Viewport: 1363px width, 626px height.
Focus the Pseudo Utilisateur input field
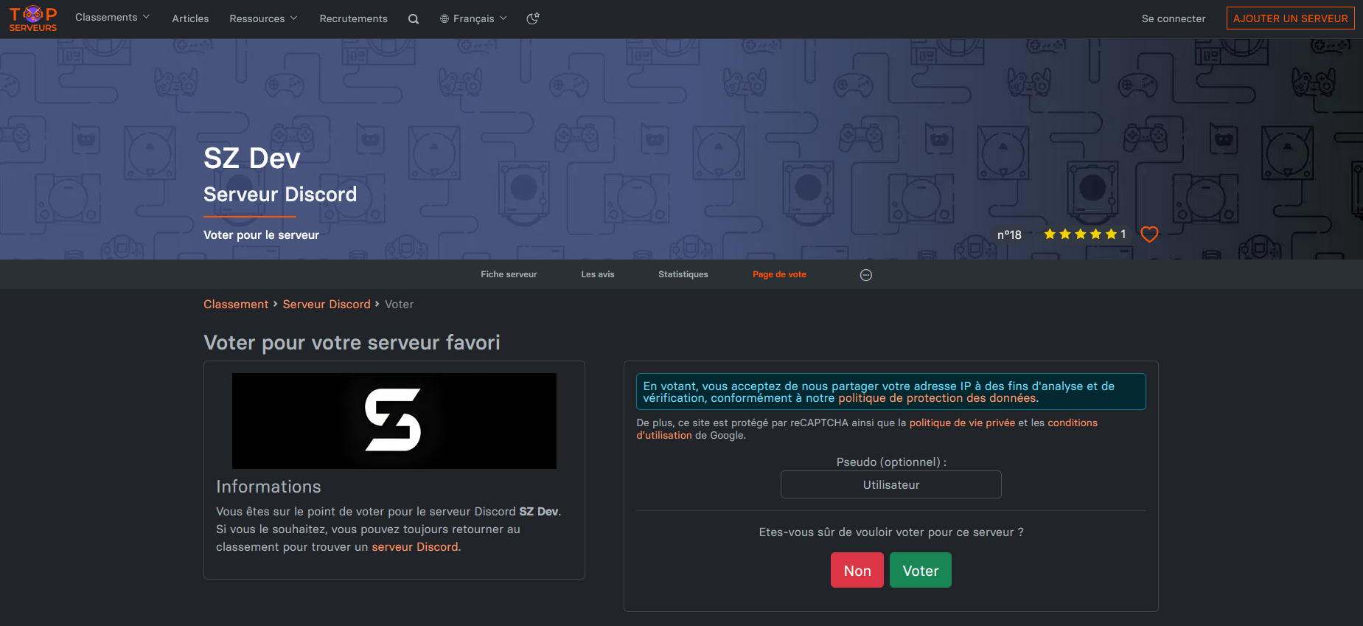click(x=890, y=484)
